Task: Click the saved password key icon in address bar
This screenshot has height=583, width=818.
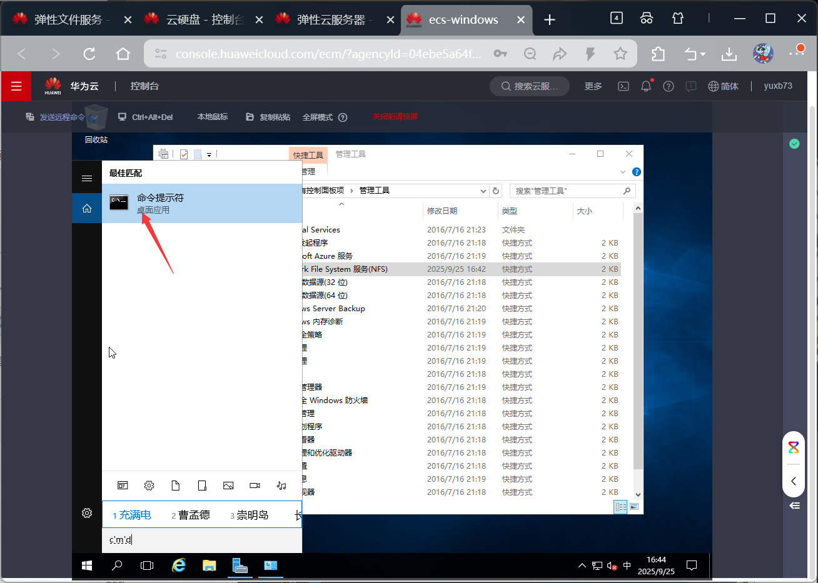Action: coord(500,54)
